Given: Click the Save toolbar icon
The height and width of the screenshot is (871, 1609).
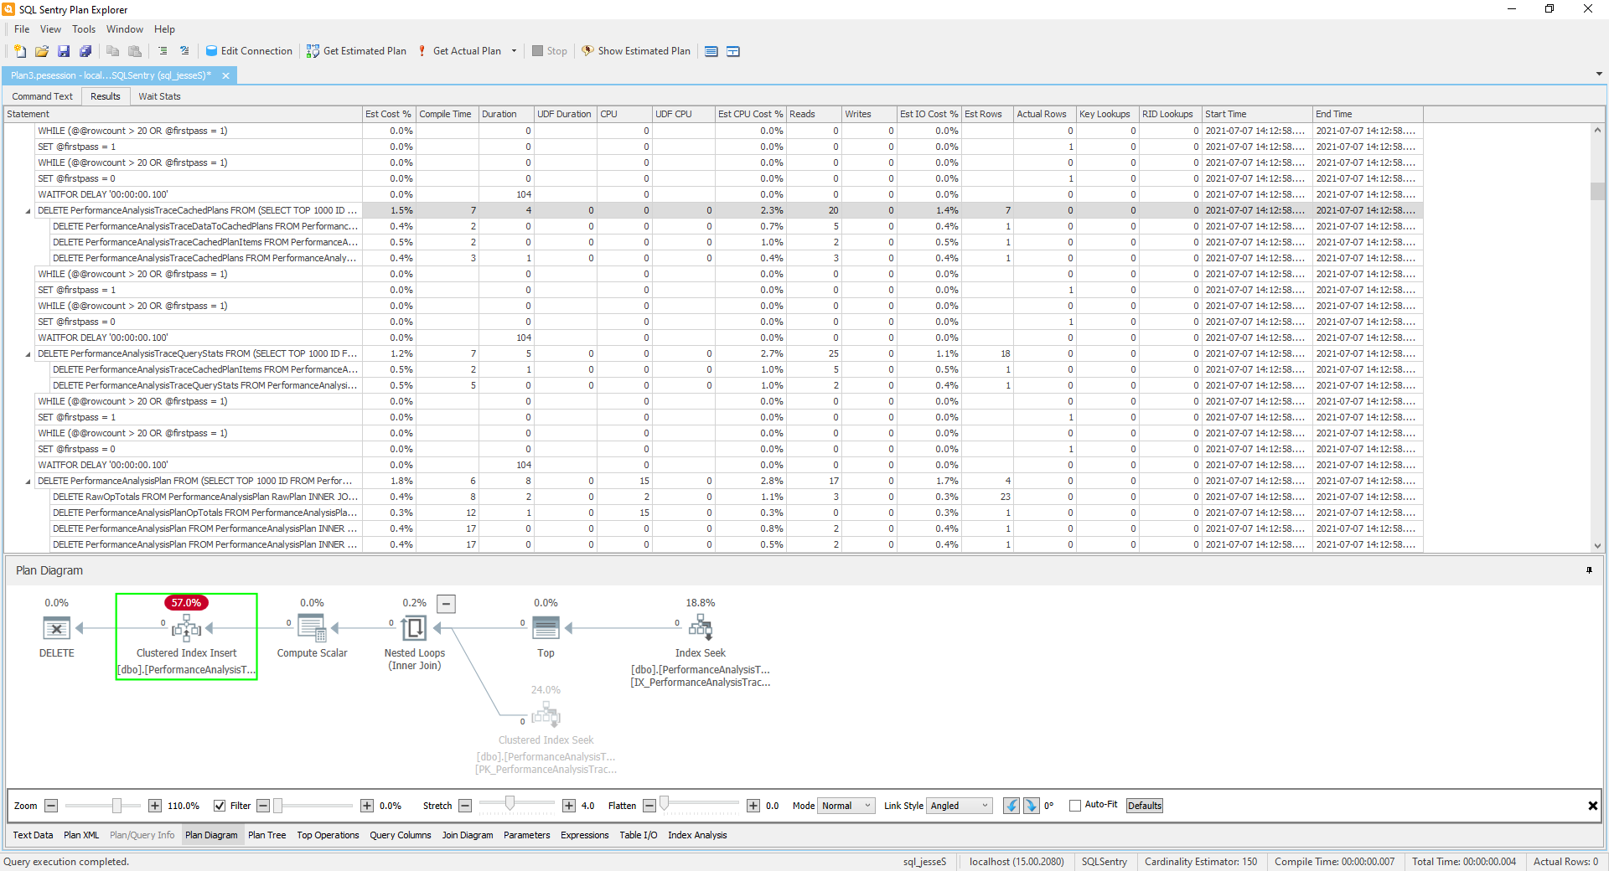Looking at the screenshot, I should [x=64, y=51].
